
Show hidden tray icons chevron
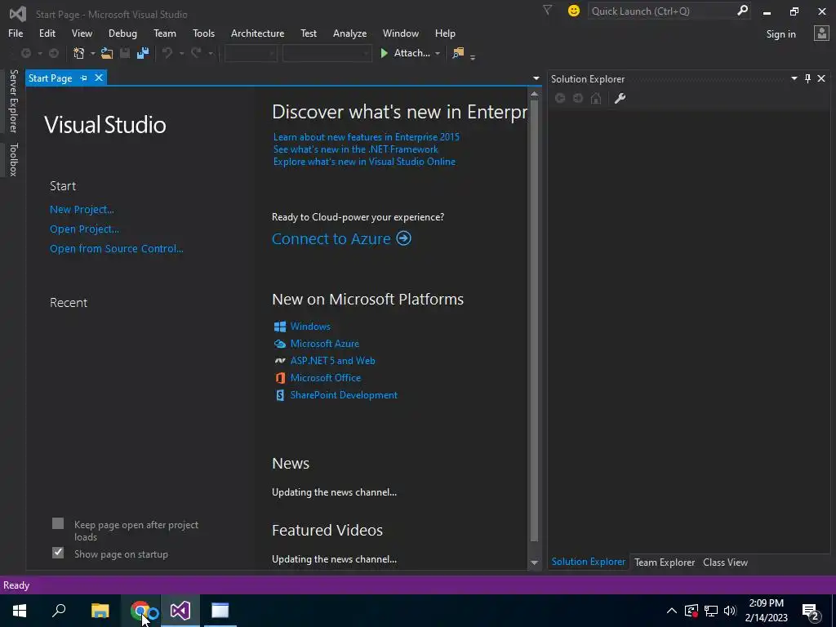(672, 611)
